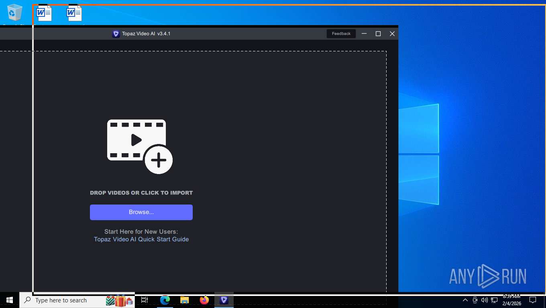Click the gift icon in the search box
Screen dimensions: 546x308
coord(120,300)
